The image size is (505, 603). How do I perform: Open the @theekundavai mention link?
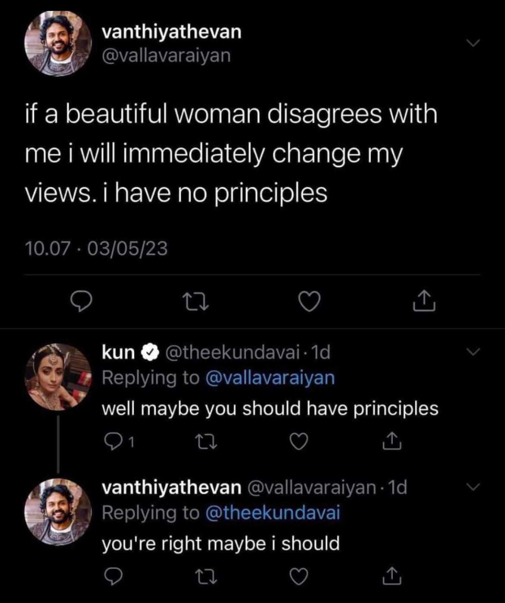(273, 513)
